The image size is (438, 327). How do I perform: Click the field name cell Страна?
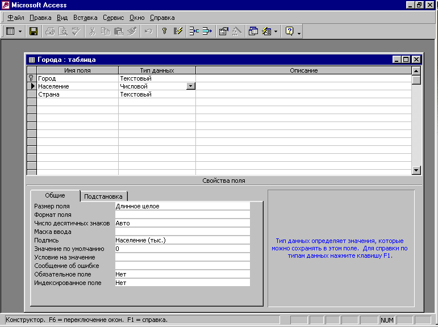click(78, 94)
